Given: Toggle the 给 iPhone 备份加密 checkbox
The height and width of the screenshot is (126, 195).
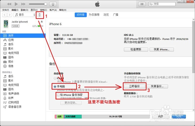Looking at the screenshot, I should [58, 95].
